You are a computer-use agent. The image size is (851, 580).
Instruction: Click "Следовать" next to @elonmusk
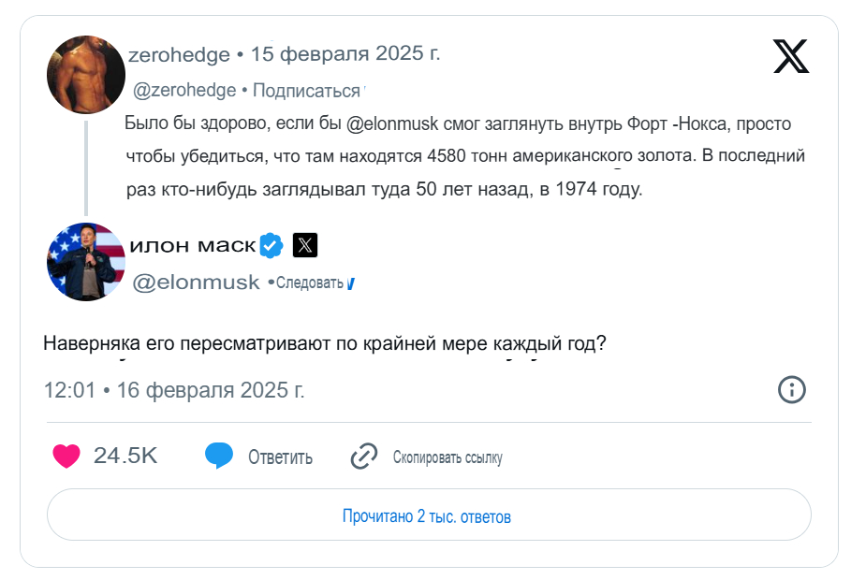click(x=310, y=283)
